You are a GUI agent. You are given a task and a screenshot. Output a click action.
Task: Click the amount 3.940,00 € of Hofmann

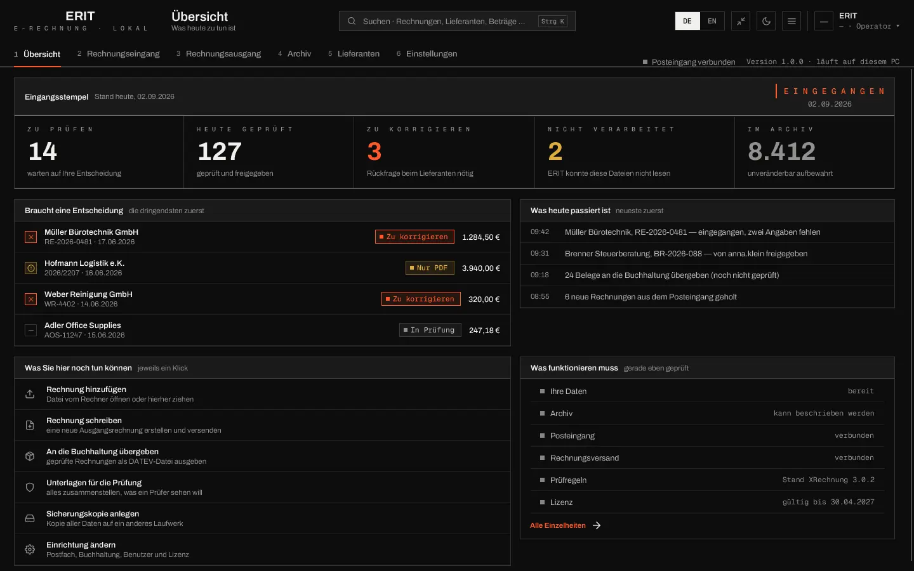[481, 268]
